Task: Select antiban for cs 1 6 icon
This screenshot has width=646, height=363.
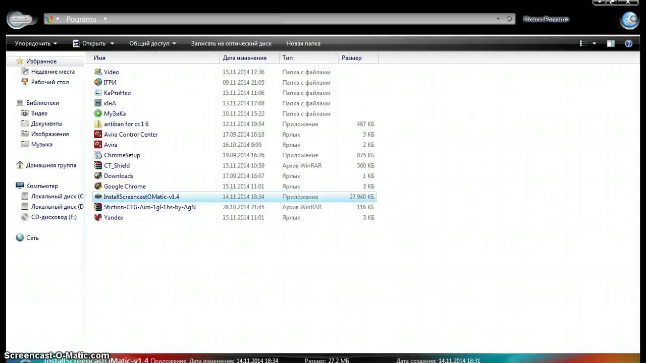Action: 98,124
